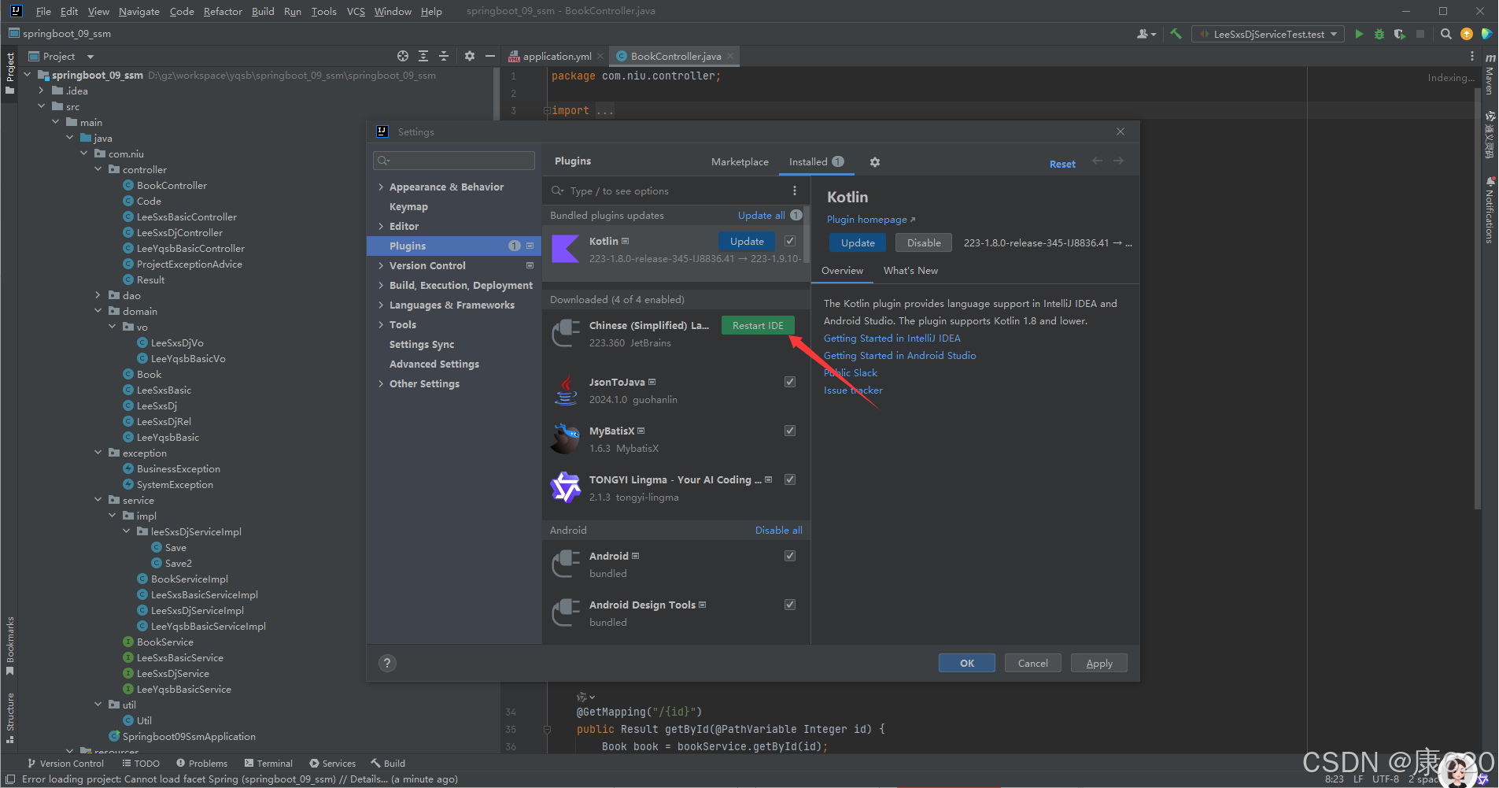Click the settings search input field
Screen dimensions: 1499x788
454,161
